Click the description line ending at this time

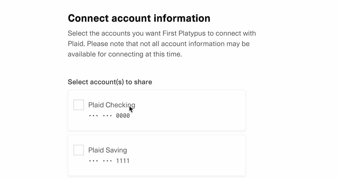pos(125,54)
